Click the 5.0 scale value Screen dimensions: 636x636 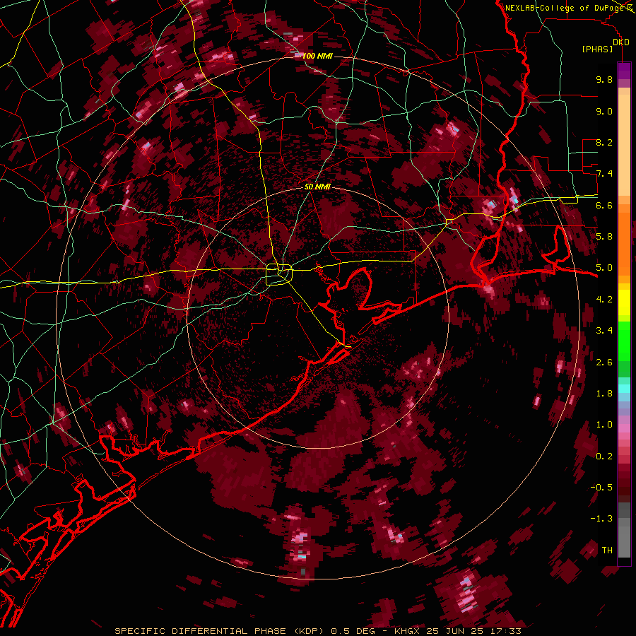point(604,268)
